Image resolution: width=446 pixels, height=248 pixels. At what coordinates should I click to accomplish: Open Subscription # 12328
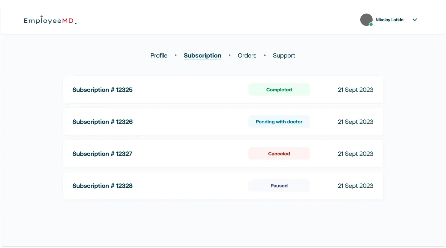point(102,186)
